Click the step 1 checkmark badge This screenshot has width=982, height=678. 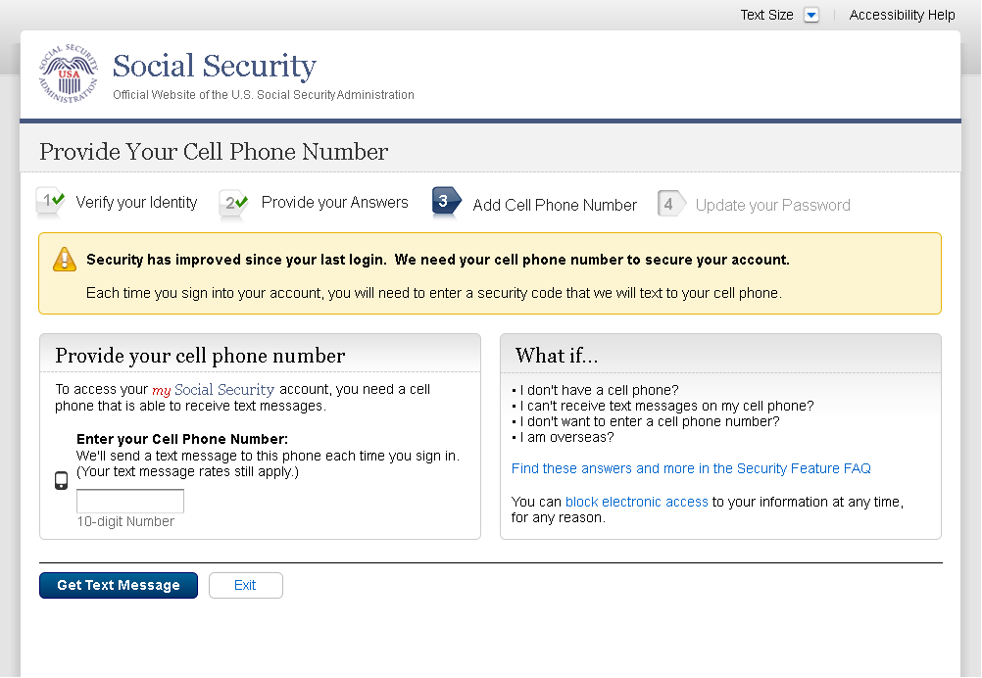click(x=50, y=202)
